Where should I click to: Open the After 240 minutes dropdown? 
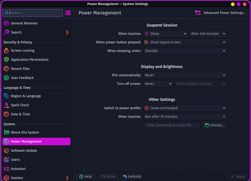click(208, 34)
